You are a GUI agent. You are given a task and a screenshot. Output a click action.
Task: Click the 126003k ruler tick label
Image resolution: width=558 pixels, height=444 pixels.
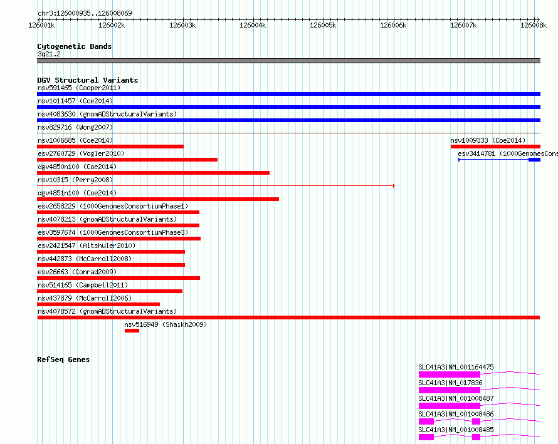(182, 25)
